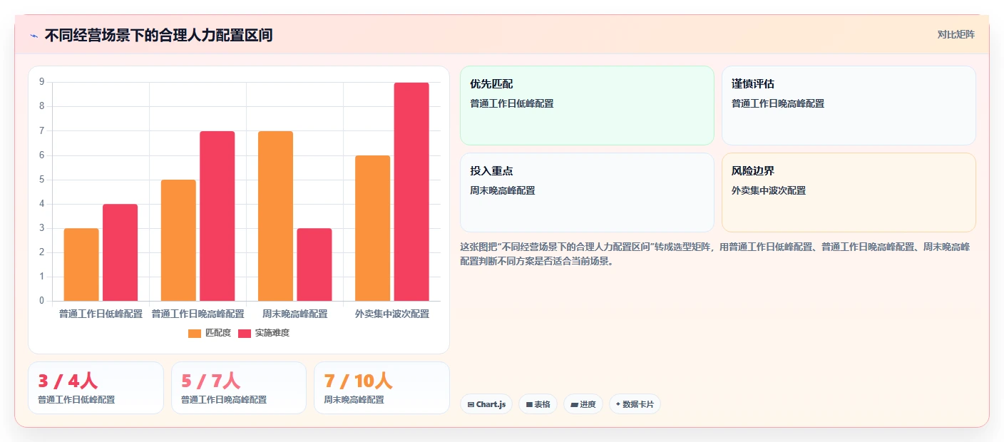Click 外卖集中波次配置 text in 风险边界 card

(769, 190)
